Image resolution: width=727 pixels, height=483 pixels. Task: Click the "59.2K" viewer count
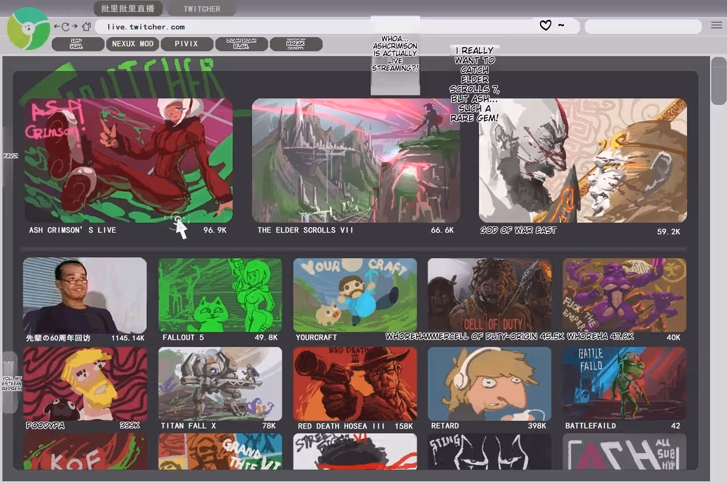click(668, 232)
